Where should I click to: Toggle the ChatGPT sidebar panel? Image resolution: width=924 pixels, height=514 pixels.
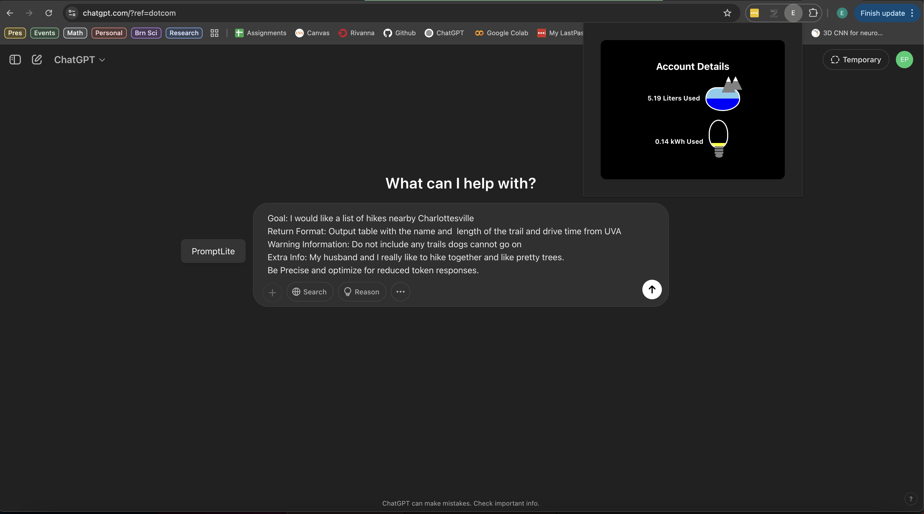tap(15, 60)
